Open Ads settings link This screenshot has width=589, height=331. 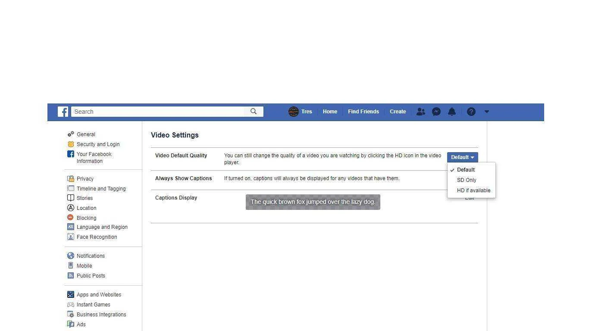point(81,325)
